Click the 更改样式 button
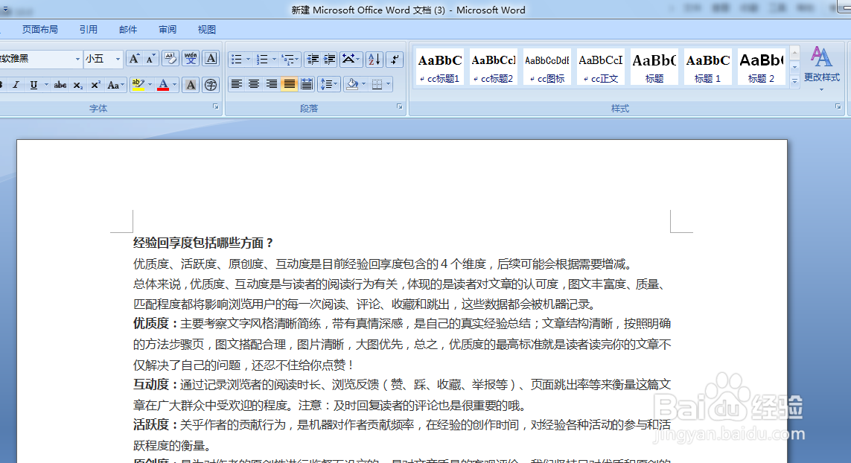851x463 pixels. click(x=821, y=71)
